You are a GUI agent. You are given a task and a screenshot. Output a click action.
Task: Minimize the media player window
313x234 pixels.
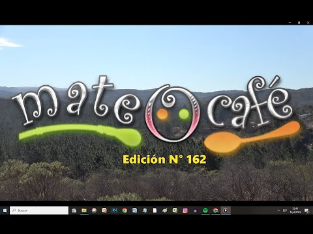pos(290,23)
